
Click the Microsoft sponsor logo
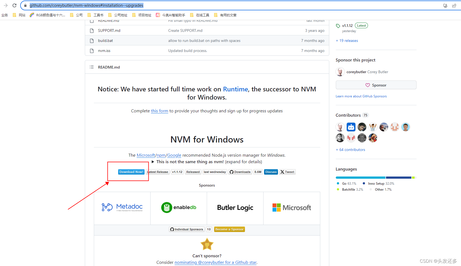[292, 208]
